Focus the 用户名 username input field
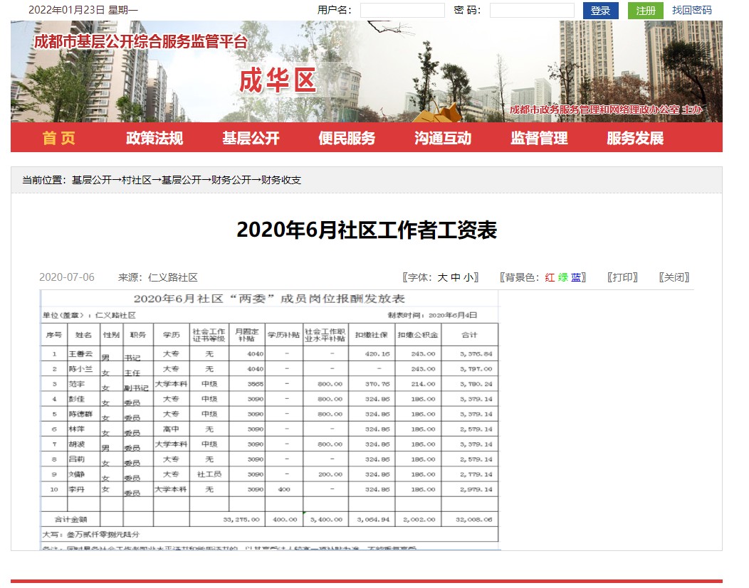 (x=402, y=11)
